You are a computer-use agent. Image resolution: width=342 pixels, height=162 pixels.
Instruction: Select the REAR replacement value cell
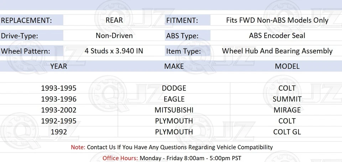coord(114,20)
